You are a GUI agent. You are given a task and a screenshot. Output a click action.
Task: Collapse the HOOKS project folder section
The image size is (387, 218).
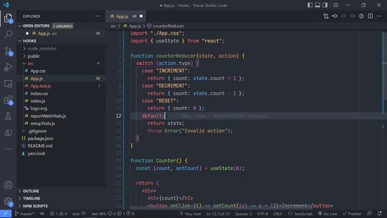pos(20,41)
